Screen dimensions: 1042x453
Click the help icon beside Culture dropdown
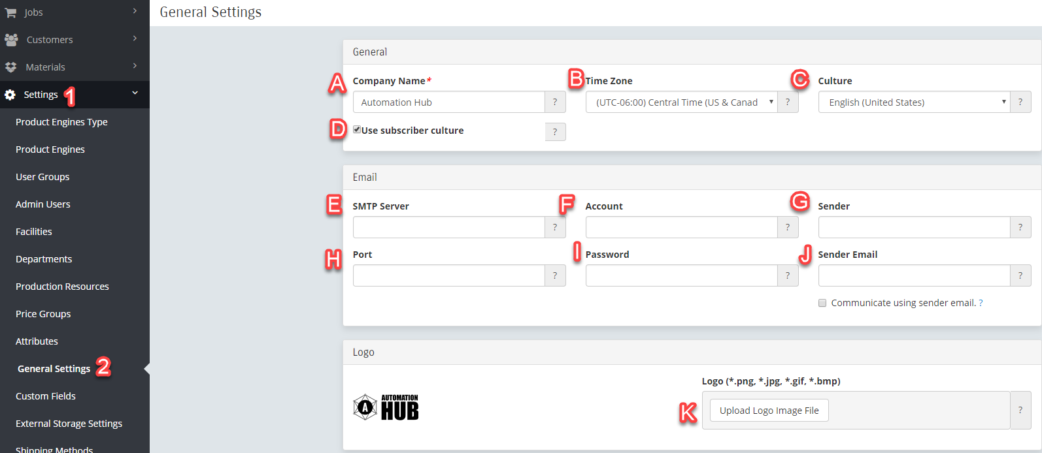[1020, 102]
